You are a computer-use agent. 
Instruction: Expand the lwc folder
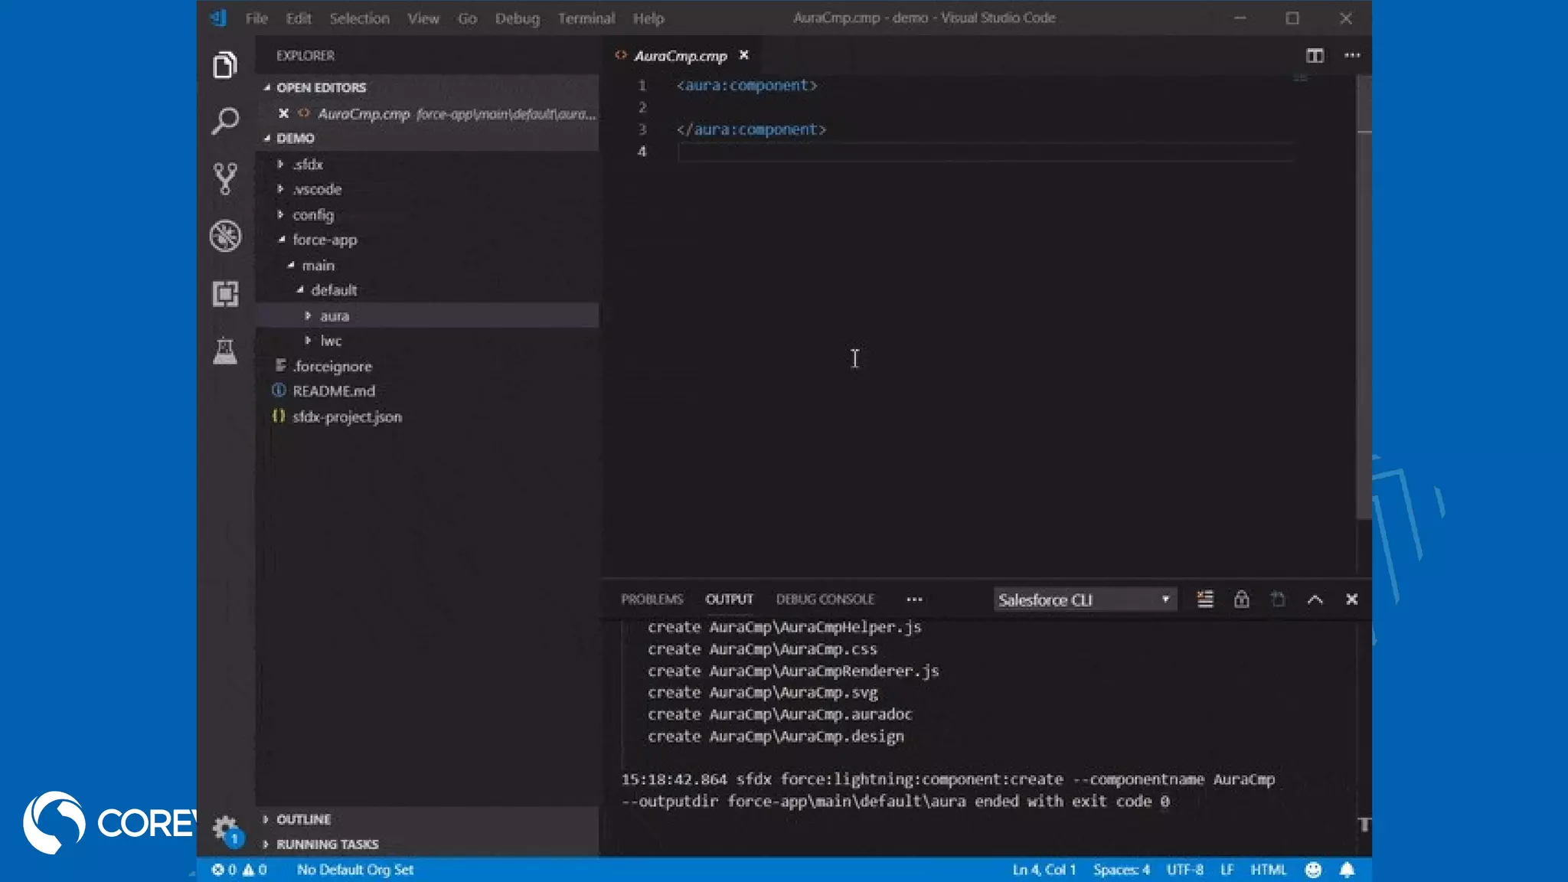pos(331,341)
